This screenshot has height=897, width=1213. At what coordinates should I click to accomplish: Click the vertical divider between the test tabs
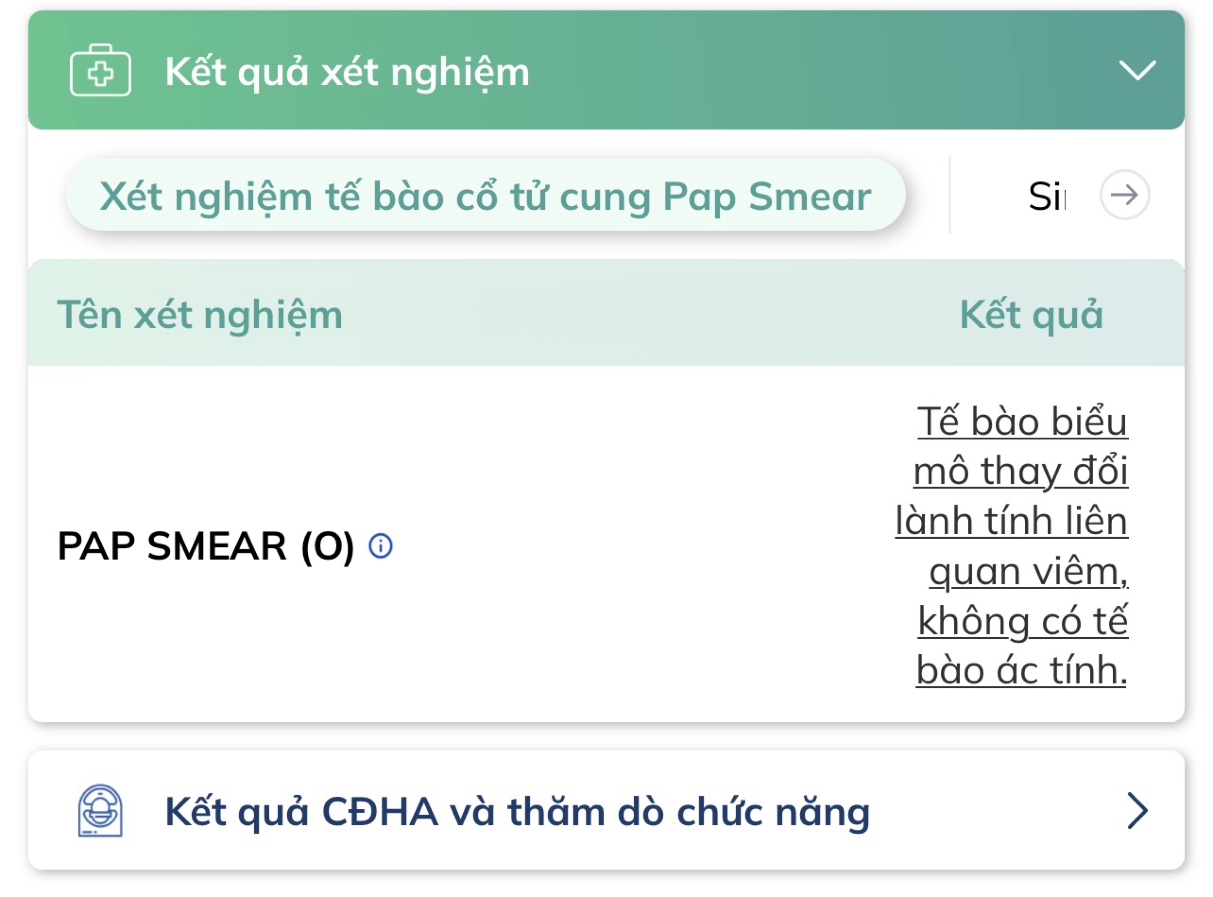[950, 195]
